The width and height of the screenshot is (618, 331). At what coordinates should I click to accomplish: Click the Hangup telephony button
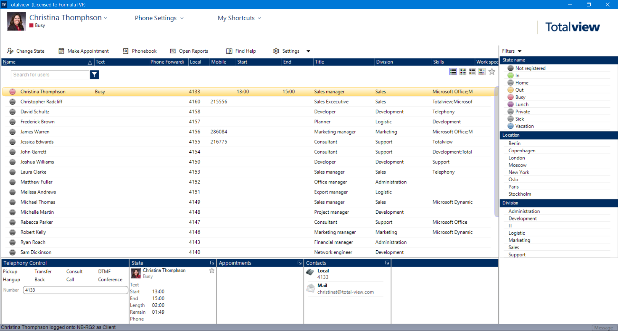[x=11, y=280]
